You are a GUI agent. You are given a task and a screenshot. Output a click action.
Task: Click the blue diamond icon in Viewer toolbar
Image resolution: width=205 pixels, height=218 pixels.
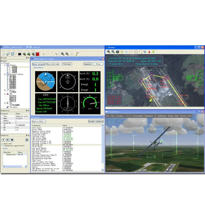point(145,52)
